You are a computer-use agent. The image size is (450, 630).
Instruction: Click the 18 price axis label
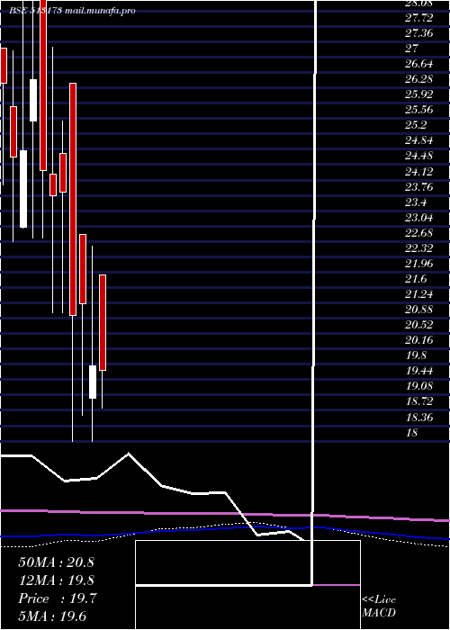pos(412,433)
